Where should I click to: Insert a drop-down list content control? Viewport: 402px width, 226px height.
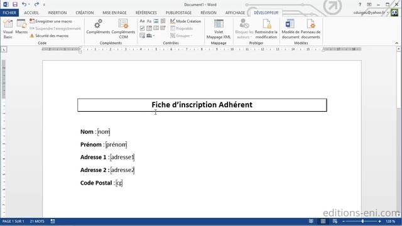coord(156,28)
